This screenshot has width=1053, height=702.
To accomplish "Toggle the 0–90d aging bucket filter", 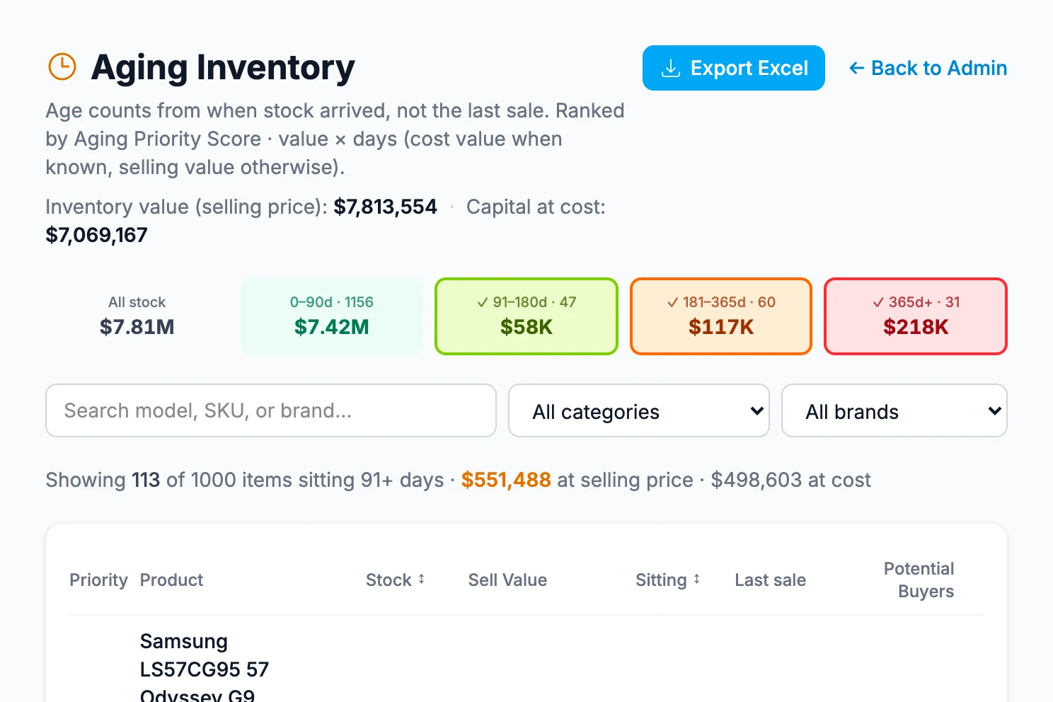I will [332, 316].
